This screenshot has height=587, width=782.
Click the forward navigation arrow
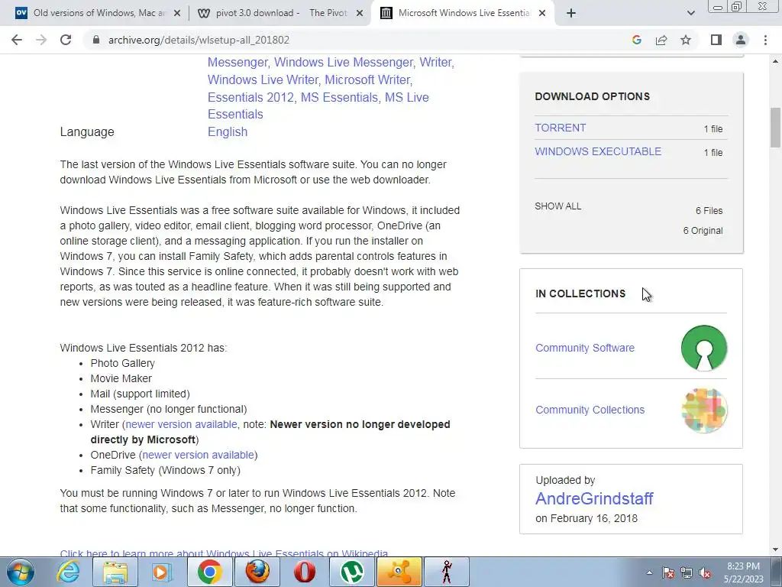pyautogui.click(x=41, y=40)
